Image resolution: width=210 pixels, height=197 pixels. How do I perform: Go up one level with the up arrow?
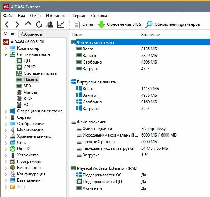(x=28, y=24)
